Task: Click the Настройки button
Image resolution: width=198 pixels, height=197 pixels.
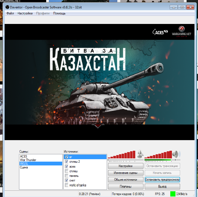Action: (x=126, y=166)
